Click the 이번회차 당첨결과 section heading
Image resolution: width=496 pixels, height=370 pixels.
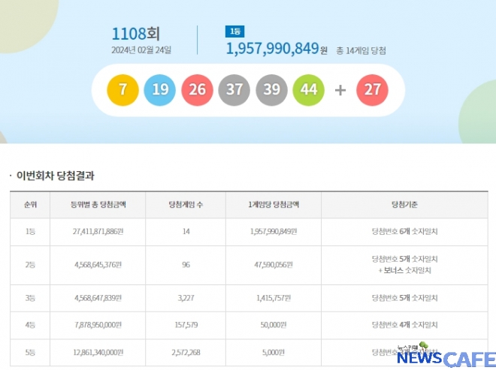(56, 176)
